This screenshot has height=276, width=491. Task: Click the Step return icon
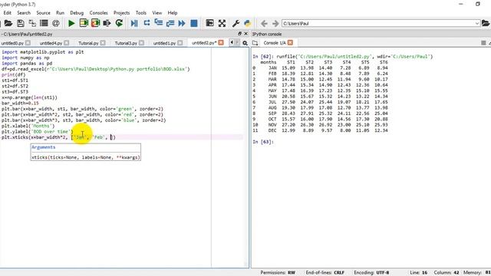tap(170, 23)
